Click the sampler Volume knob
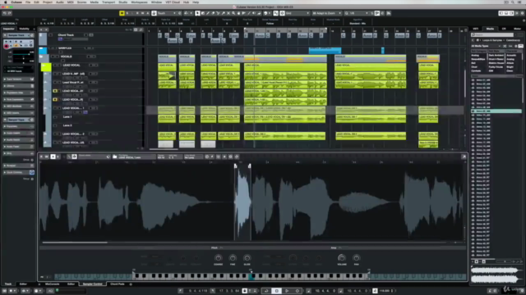 (342, 258)
